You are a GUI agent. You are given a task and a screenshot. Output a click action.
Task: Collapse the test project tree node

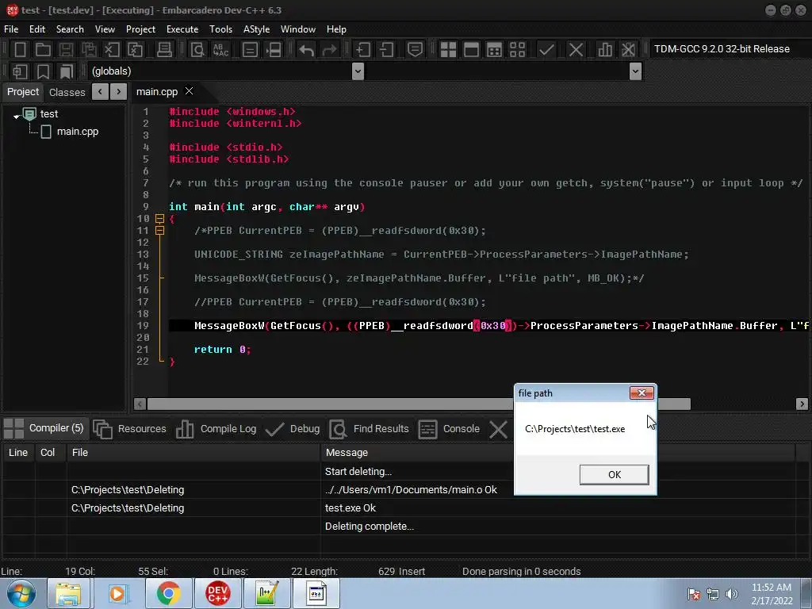tap(17, 116)
